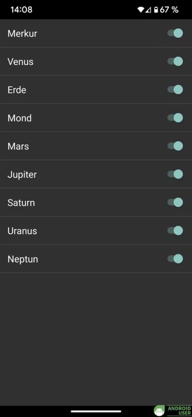
Task: Toggle the Erde switch off
Action: (x=175, y=90)
